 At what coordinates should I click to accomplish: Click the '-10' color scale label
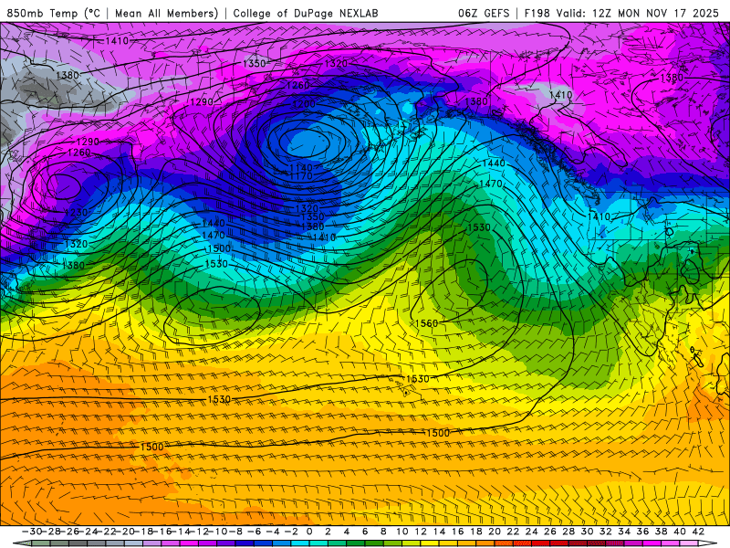216,532
